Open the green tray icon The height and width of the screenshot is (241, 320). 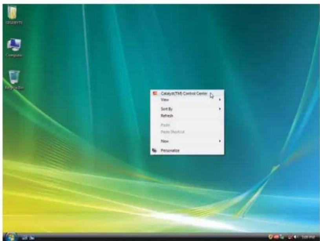pyautogui.click(x=282, y=237)
